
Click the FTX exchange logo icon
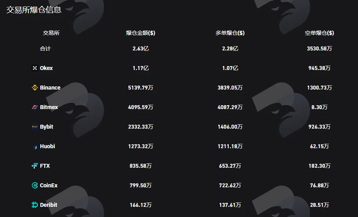(35, 166)
